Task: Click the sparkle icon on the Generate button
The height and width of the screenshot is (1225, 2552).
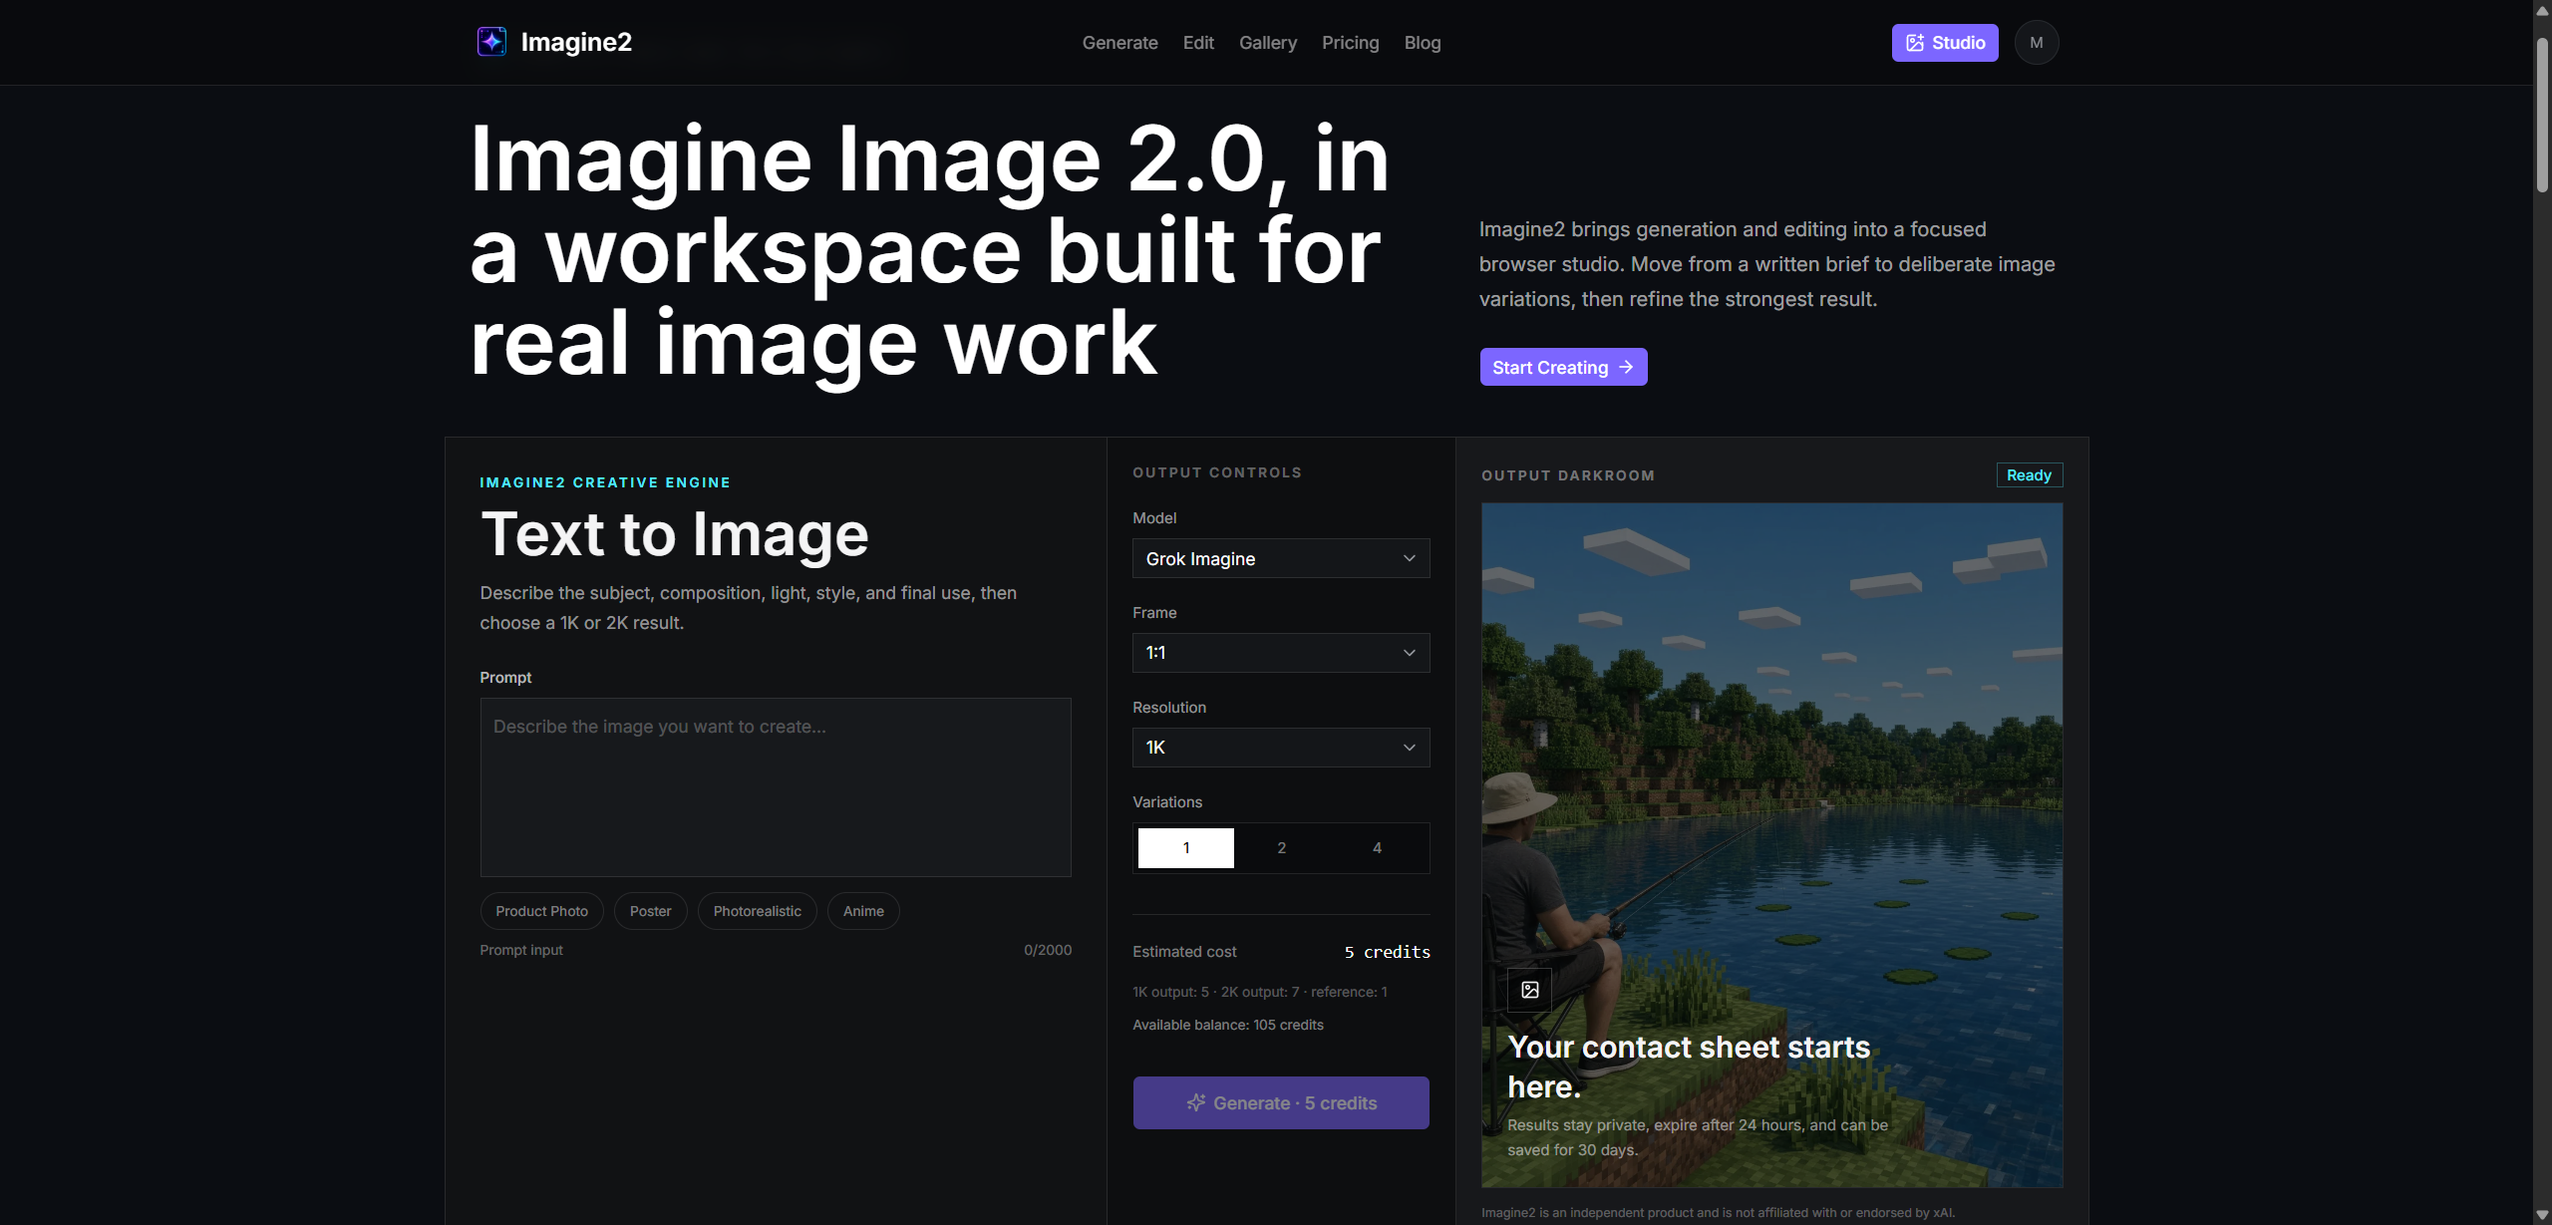Action: (x=1196, y=1102)
